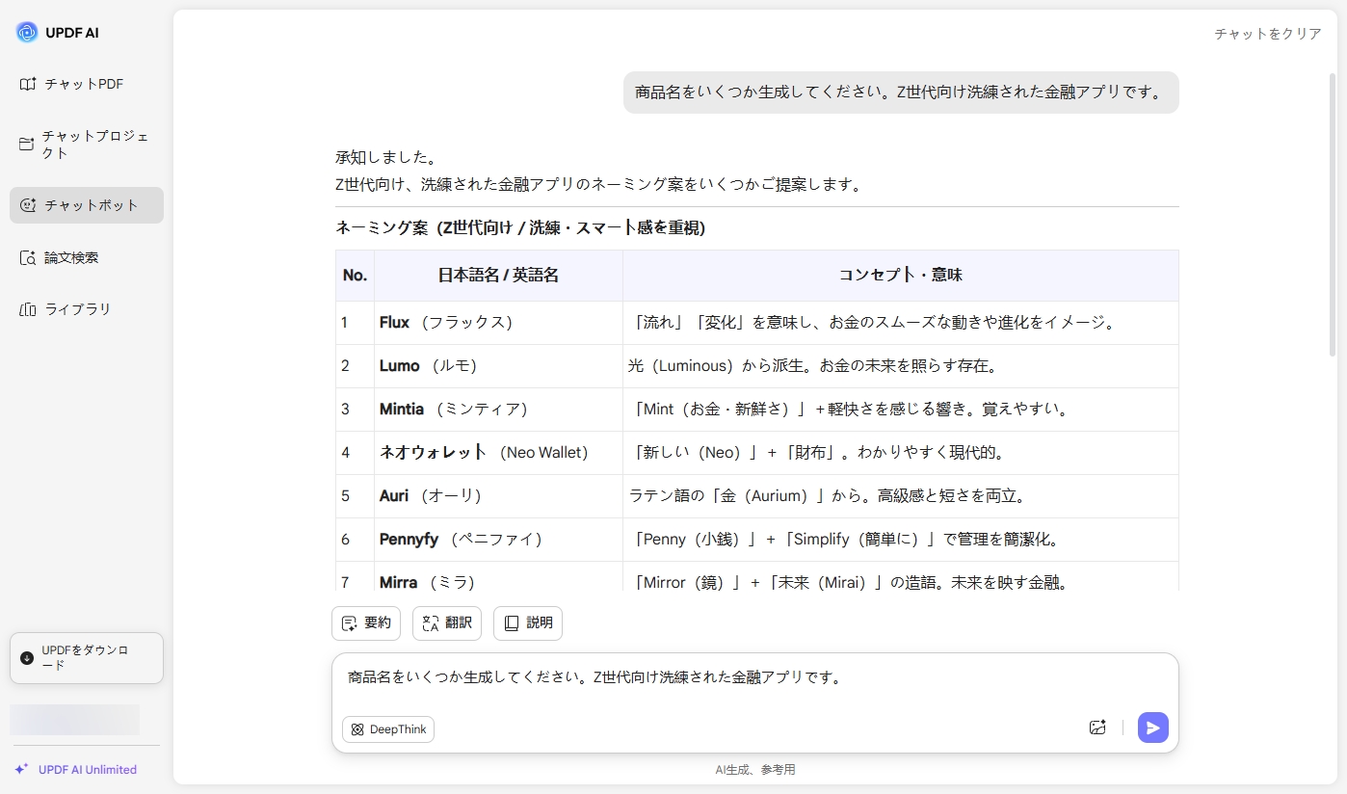Click the 'AI生成、参考用' footer note
Image resolution: width=1347 pixels, height=794 pixels.
(x=755, y=770)
